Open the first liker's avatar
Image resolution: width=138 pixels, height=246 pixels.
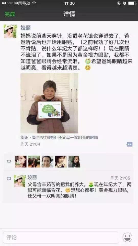coord(21,161)
